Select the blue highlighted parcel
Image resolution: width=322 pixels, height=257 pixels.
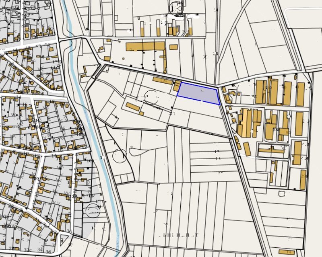tap(198, 93)
